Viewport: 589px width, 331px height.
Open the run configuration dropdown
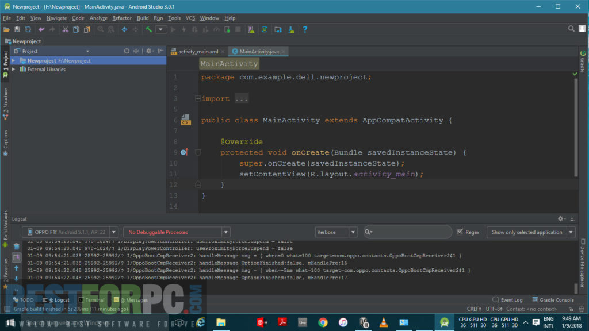point(161,29)
